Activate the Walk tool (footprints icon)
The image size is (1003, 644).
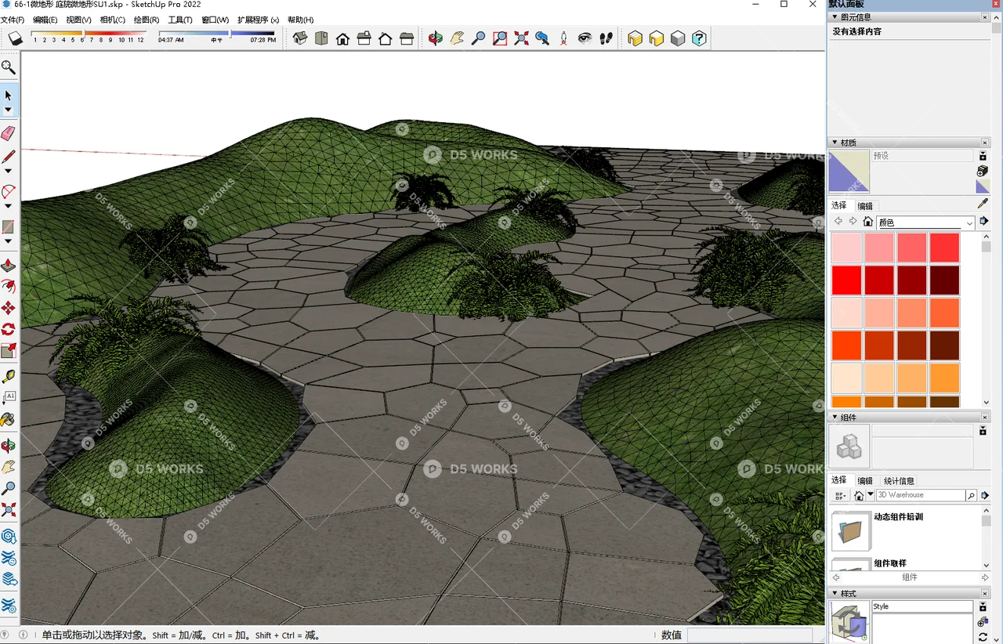pyautogui.click(x=606, y=37)
